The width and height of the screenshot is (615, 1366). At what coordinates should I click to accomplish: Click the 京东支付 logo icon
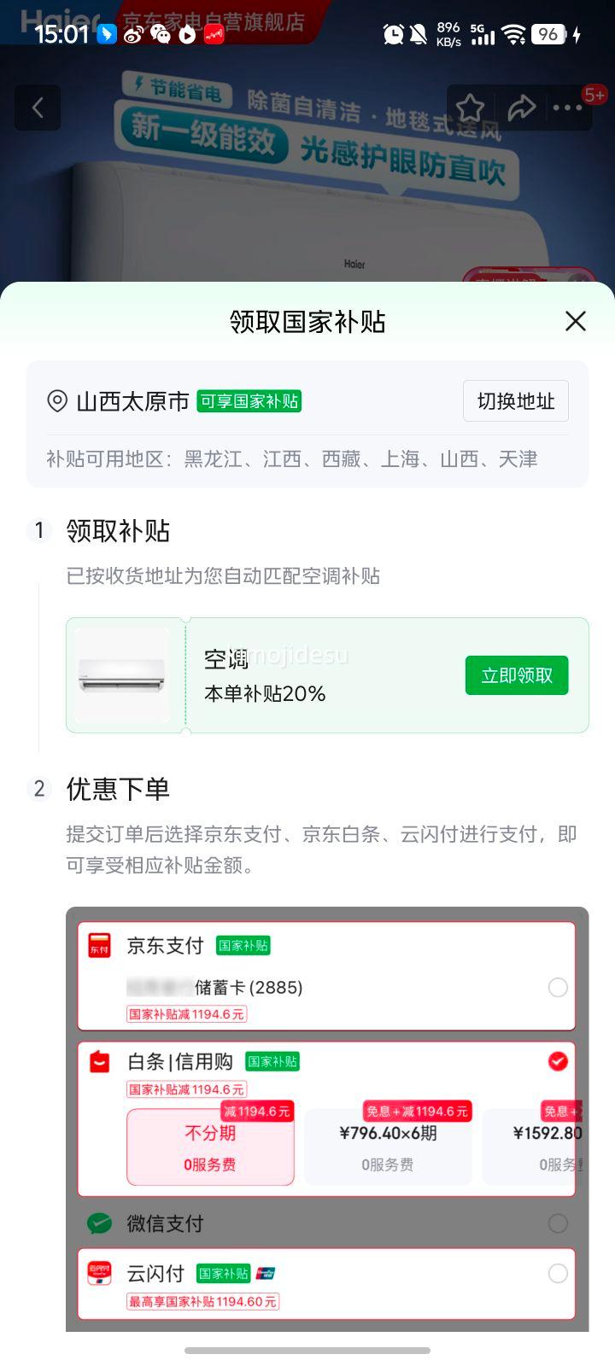coord(100,945)
